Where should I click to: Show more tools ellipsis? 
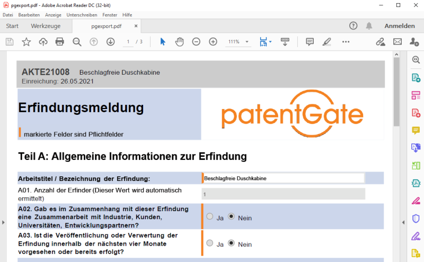[x=346, y=42]
